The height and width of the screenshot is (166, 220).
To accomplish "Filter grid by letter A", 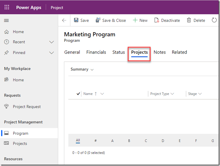I will coord(112,141).
